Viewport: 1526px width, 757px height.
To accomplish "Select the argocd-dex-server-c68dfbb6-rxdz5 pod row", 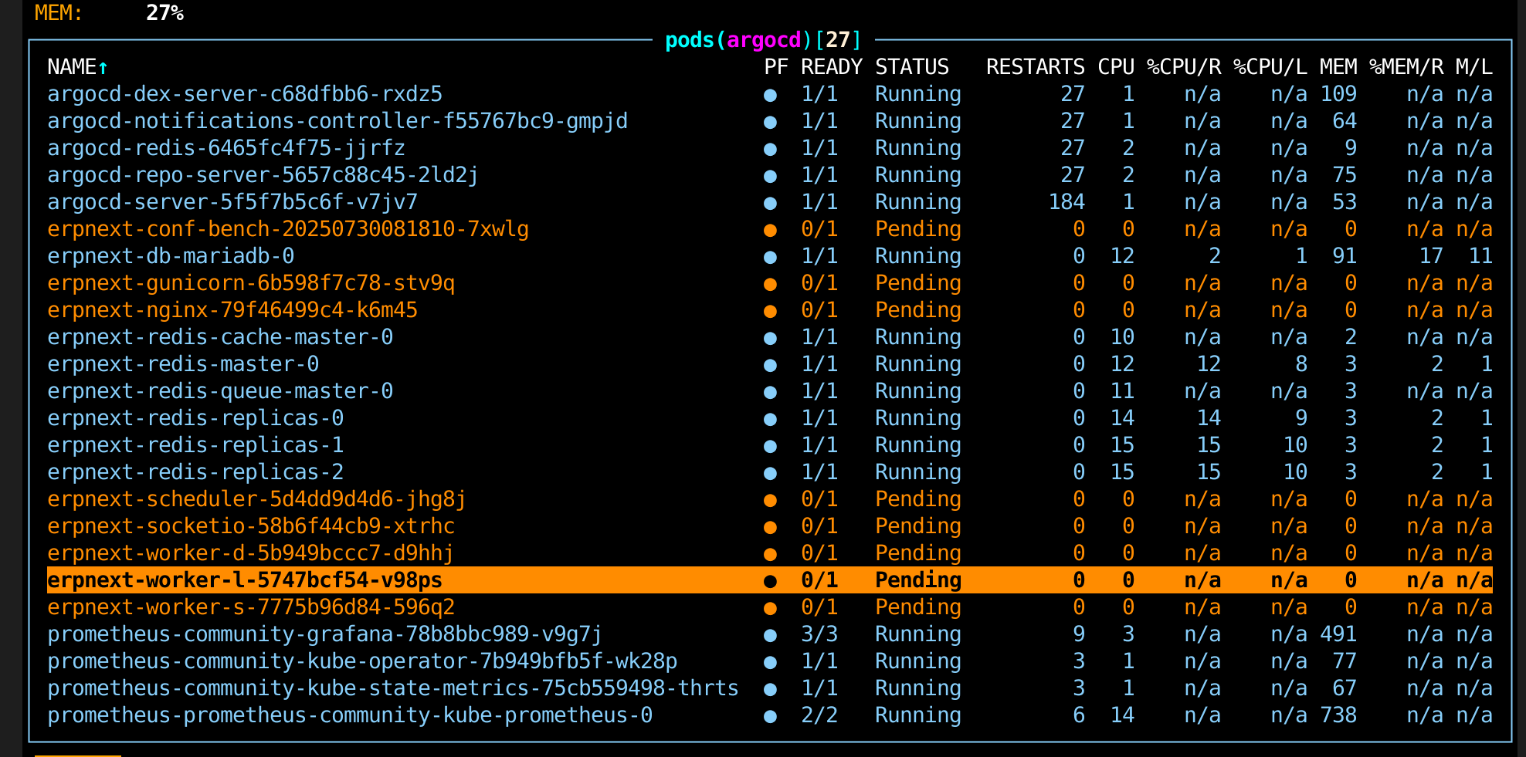I will click(x=770, y=94).
